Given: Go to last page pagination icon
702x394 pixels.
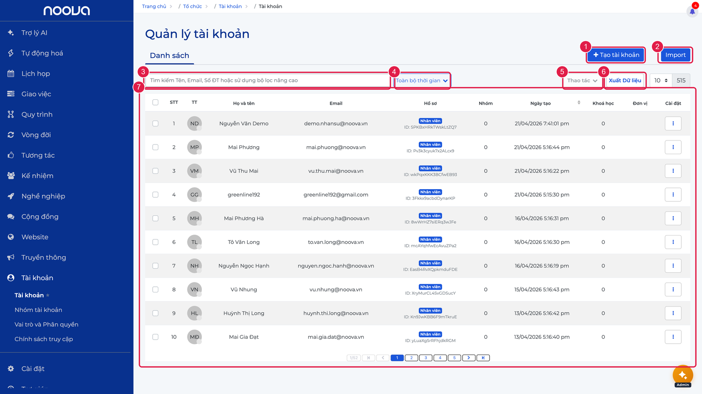Looking at the screenshot, I should pyautogui.click(x=483, y=358).
